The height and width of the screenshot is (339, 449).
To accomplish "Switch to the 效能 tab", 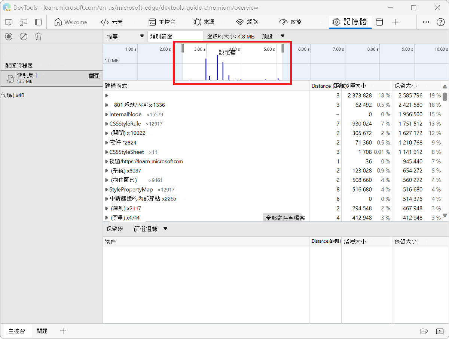I will click(290, 22).
